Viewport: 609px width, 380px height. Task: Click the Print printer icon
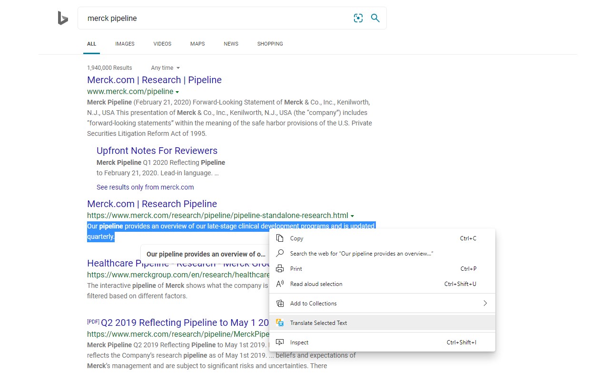280,269
